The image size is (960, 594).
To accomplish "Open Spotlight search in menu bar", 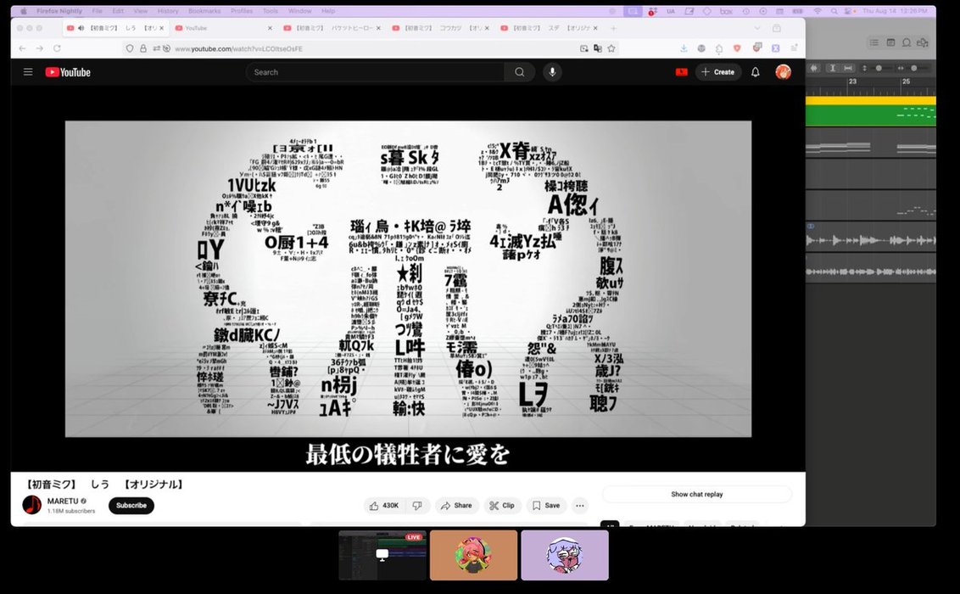I will (x=834, y=11).
